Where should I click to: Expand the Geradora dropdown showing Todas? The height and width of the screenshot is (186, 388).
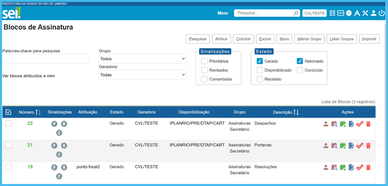click(x=142, y=75)
